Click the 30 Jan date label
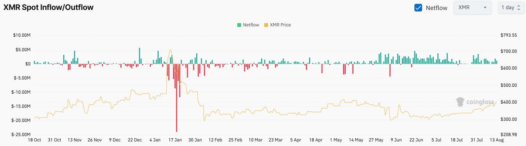 [196, 140]
